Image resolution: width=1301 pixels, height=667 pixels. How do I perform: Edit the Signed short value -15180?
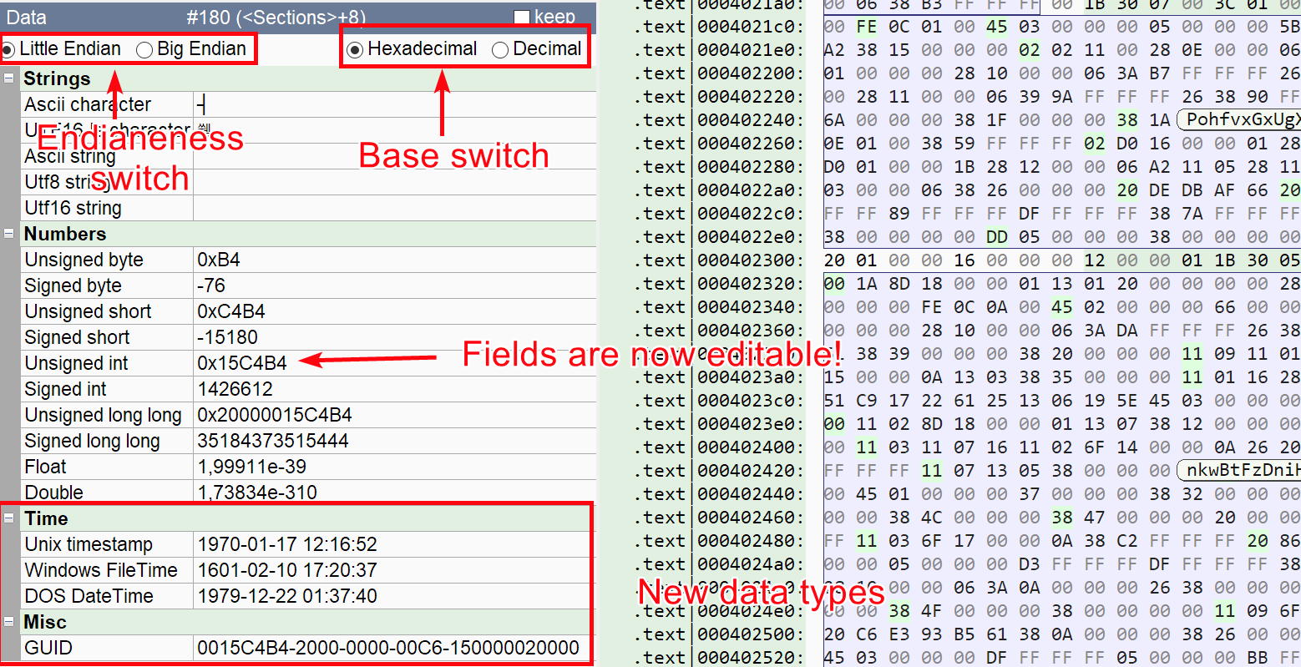394,337
